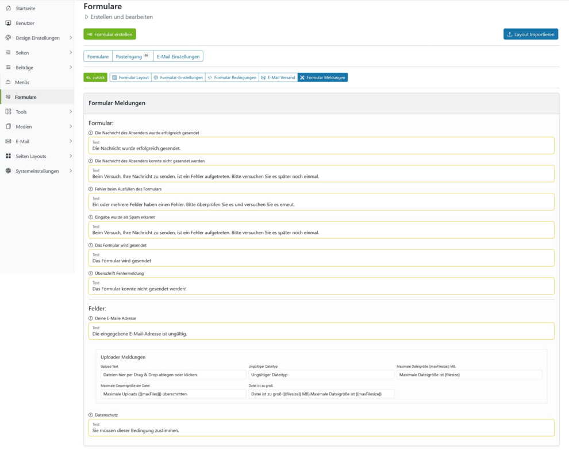This screenshot has width=569, height=459.
Task: Expand the Systemeinstellungen submenu chevron
Action: 71,171
